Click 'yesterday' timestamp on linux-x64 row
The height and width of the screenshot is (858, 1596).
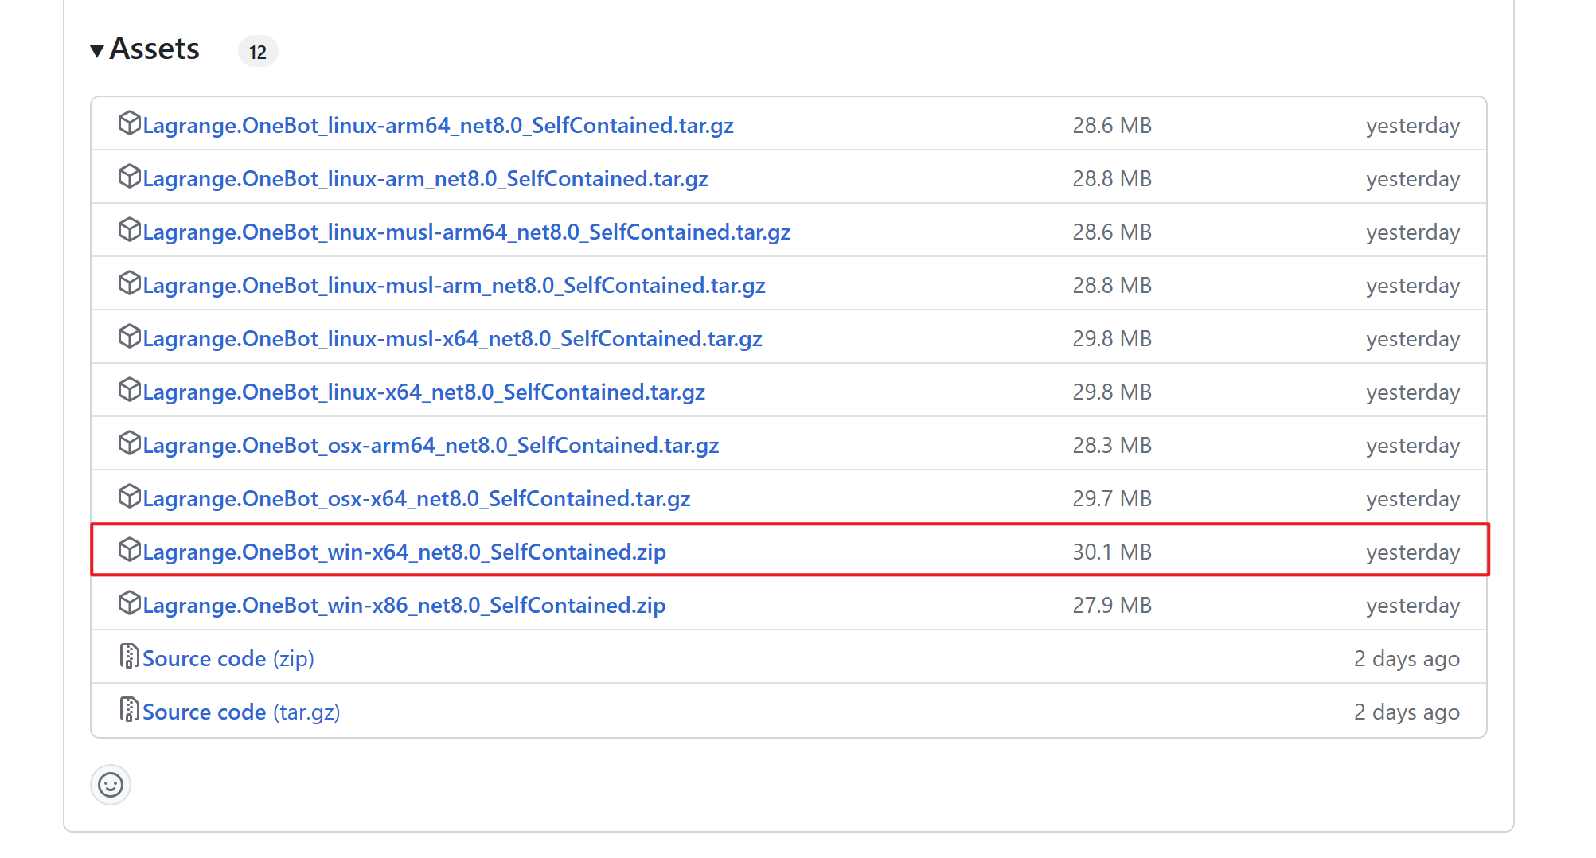point(1413,392)
